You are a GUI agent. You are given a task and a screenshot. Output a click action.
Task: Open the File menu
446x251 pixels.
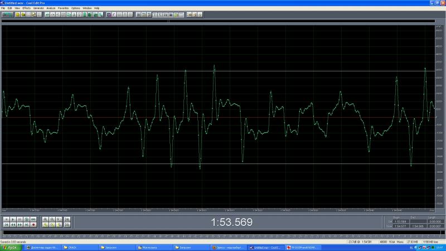coord(3,8)
